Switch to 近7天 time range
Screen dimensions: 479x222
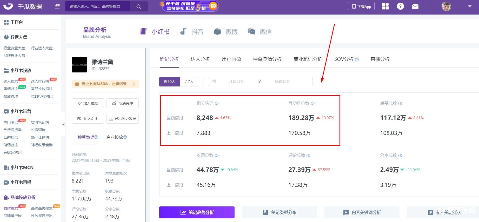tap(189, 82)
